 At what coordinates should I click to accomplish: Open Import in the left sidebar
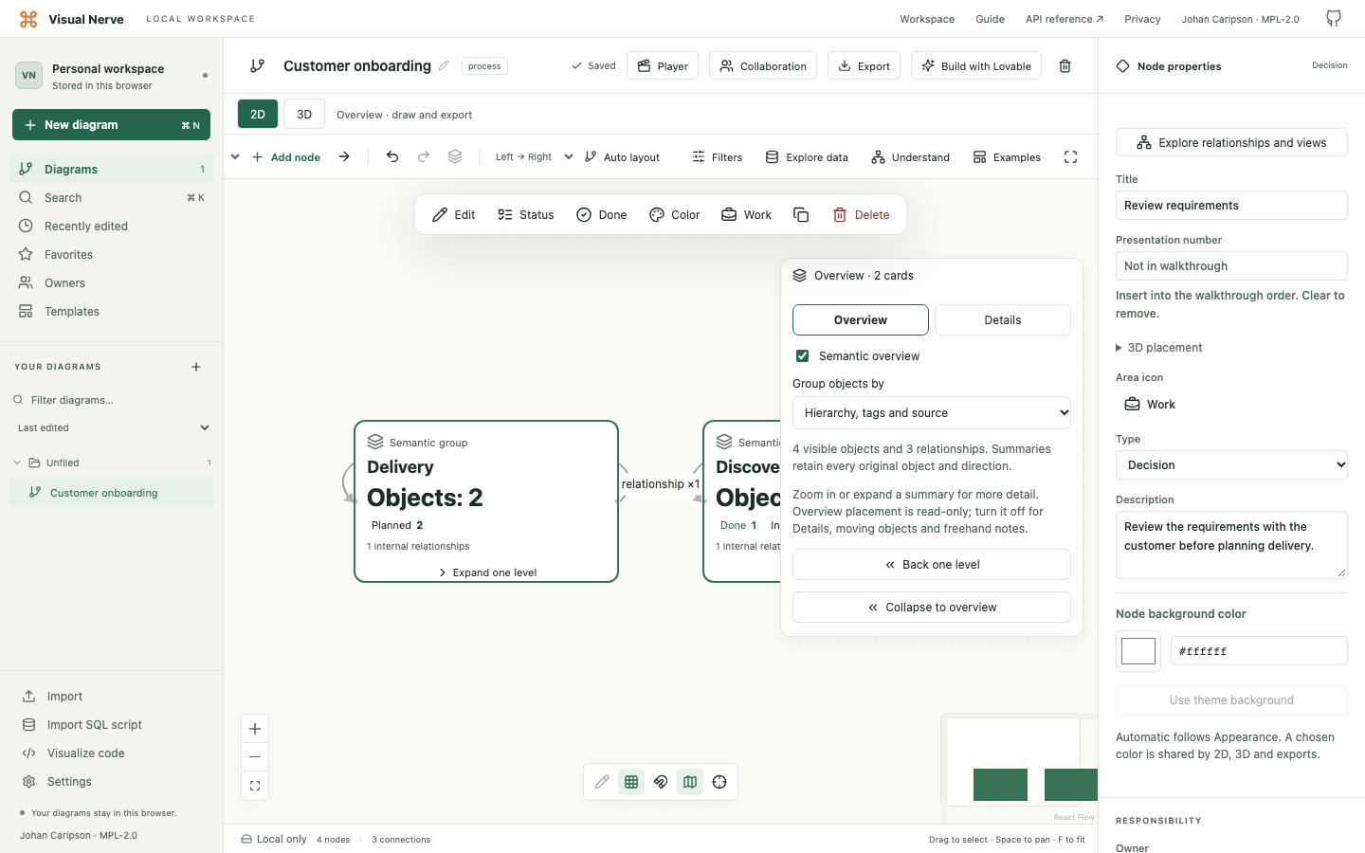click(x=112, y=696)
